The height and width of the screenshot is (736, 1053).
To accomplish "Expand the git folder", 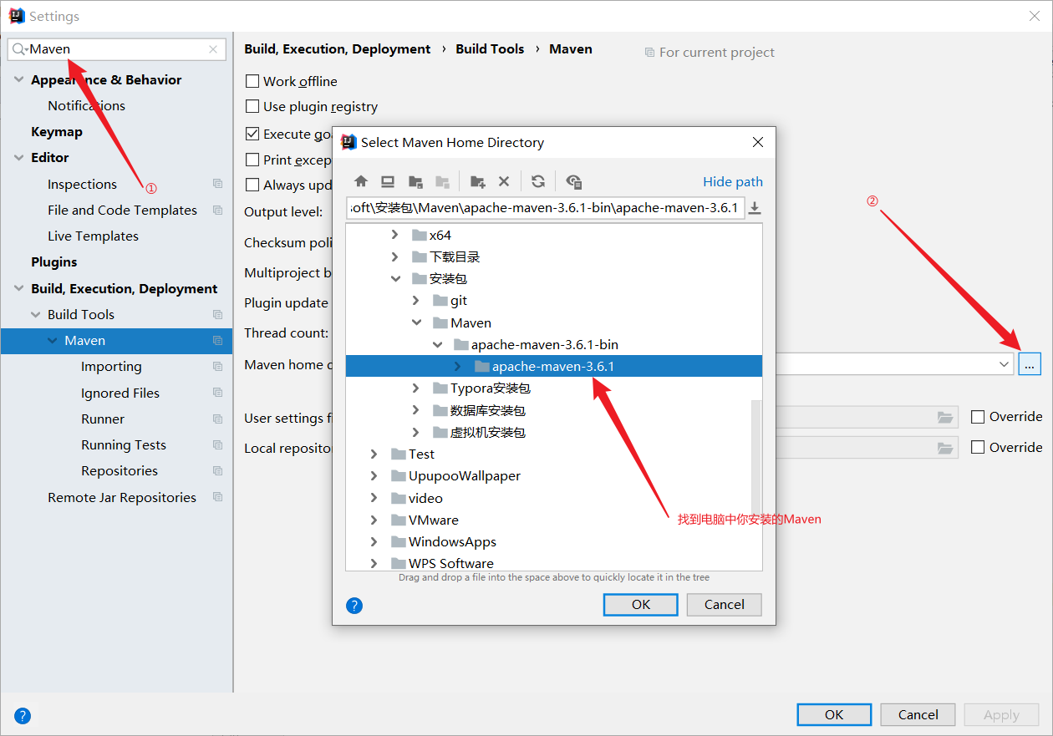I will (x=416, y=301).
